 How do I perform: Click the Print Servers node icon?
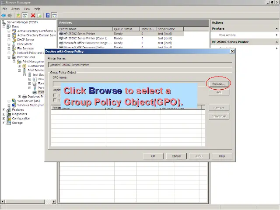pyautogui.click(x=24, y=70)
